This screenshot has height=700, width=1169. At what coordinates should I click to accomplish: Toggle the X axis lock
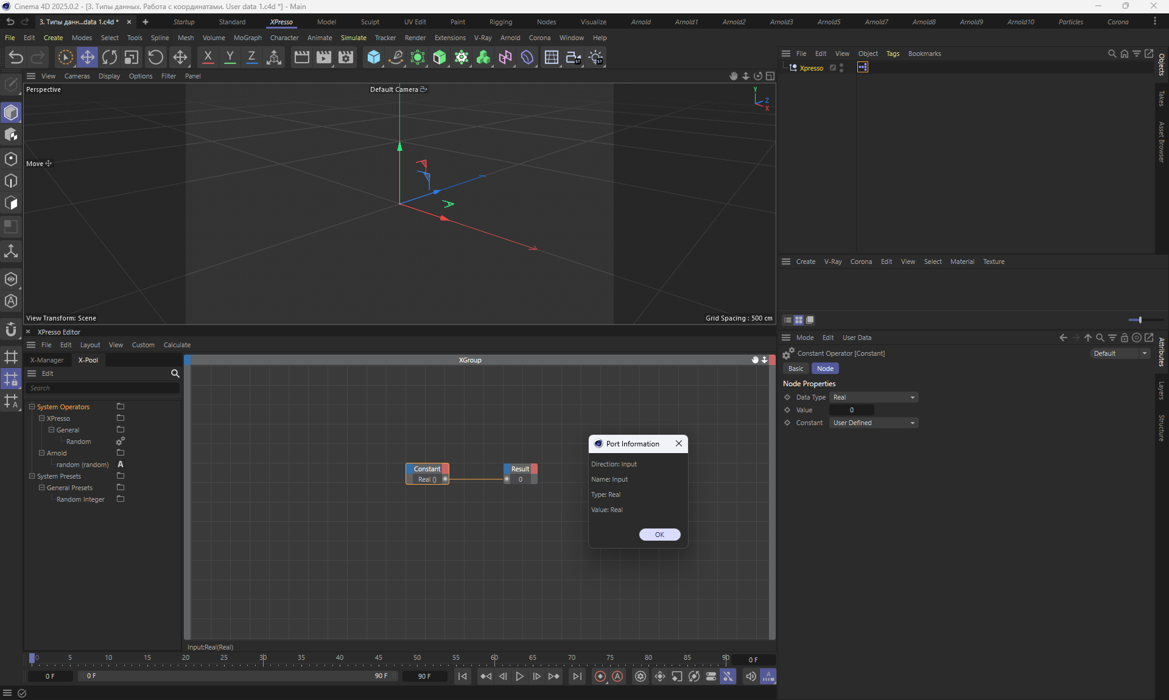208,57
